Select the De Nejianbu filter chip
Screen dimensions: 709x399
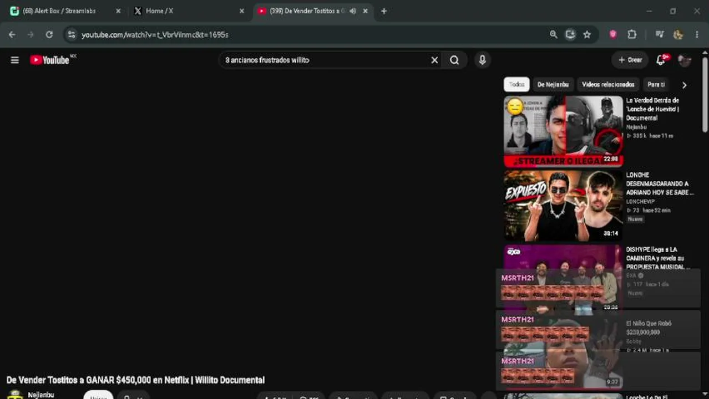point(553,84)
